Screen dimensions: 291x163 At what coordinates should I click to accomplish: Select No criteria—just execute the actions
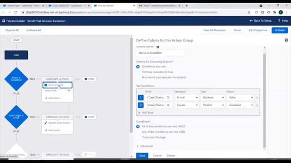pos(138,77)
